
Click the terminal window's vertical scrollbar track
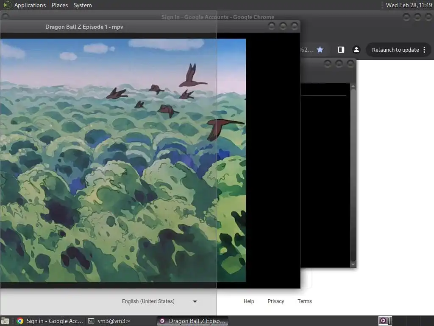pos(353,175)
